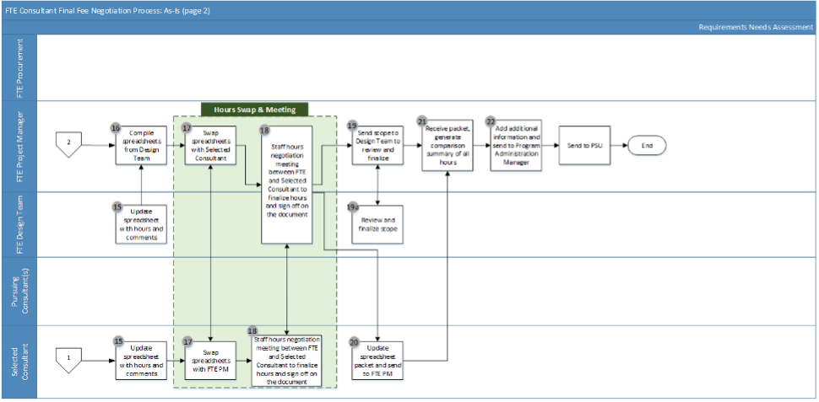Screen dimensions: 819x402
Task: Click the step 19a number badge
Action: (352, 206)
